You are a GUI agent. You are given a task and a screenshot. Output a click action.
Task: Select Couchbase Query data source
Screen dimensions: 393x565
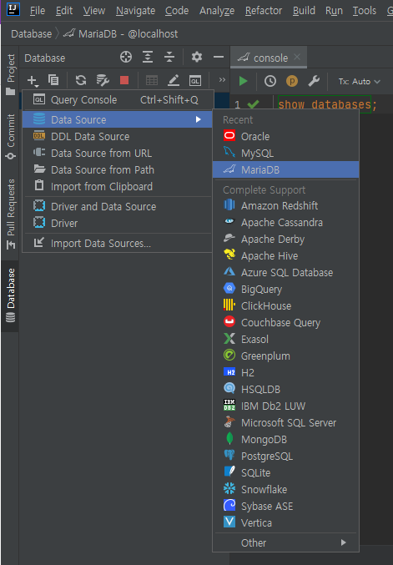click(285, 322)
